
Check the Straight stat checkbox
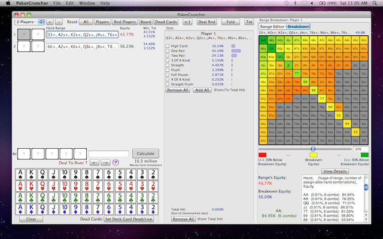(168, 65)
